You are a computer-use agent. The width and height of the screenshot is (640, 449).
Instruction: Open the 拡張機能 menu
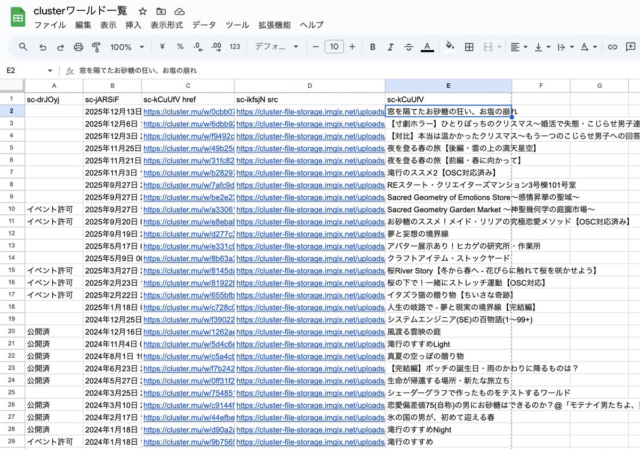(275, 25)
